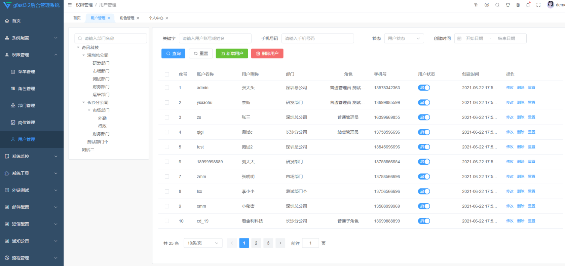Open the font size setting icon
565x266 pixels.
[x=476, y=5]
